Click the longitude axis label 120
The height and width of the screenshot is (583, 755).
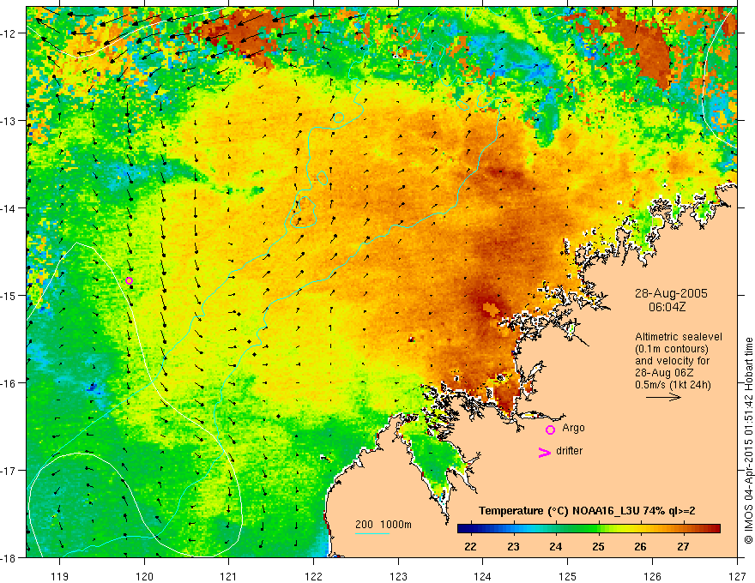click(144, 576)
